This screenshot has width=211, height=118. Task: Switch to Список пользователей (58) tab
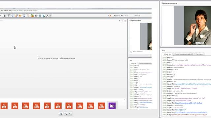click(x=184, y=54)
